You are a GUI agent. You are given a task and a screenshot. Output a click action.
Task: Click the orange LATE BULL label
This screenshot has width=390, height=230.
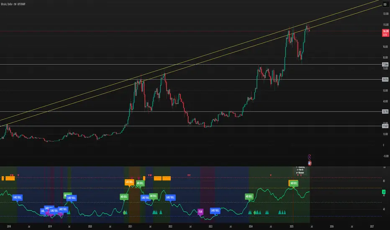(129, 182)
